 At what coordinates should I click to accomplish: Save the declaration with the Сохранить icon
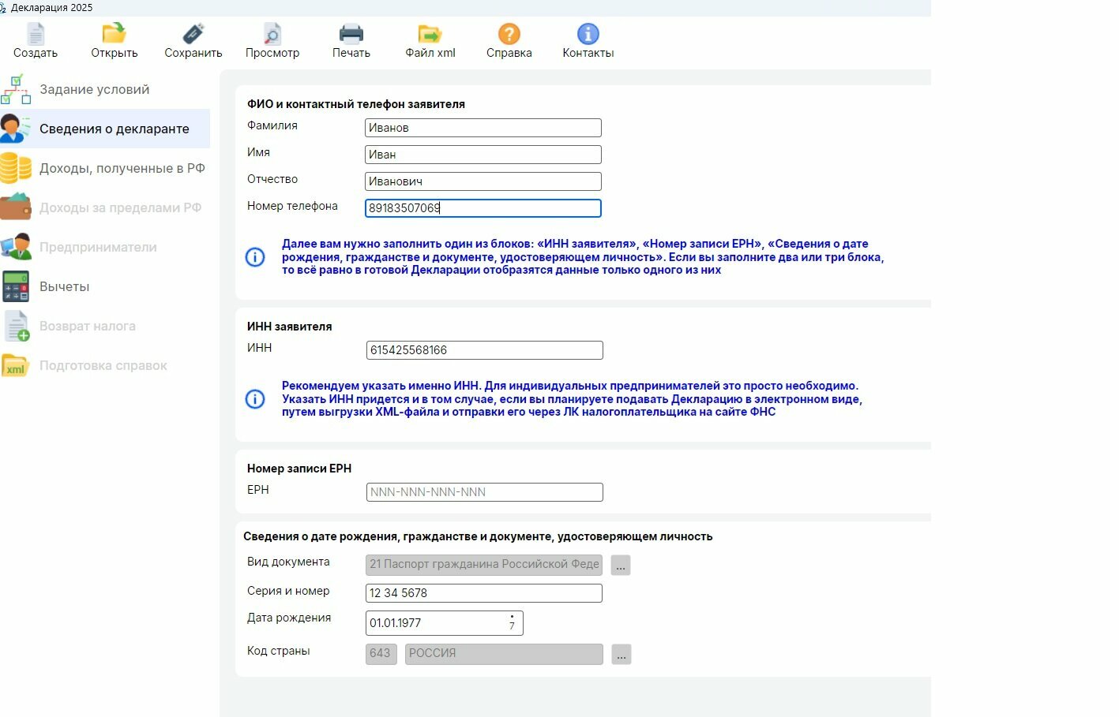(193, 34)
